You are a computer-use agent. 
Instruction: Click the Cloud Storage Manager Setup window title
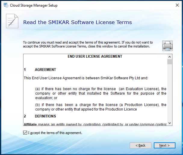tap(34, 5)
